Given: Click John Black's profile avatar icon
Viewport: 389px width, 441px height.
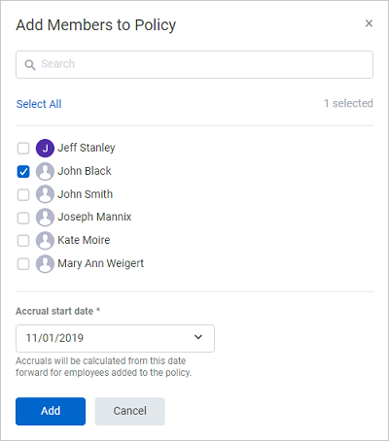Looking at the screenshot, I should [x=45, y=171].
